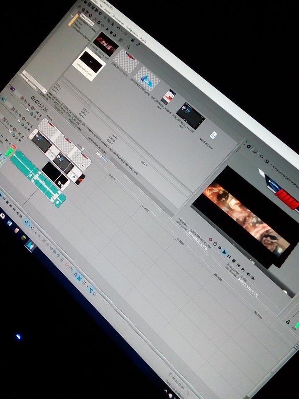Click the Vegas Pro icon in the Windows taskbar

tap(31, 246)
